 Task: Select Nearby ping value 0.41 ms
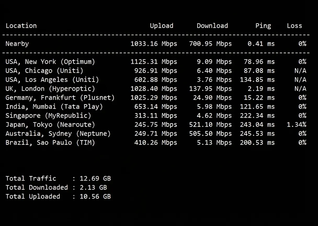[261, 44]
